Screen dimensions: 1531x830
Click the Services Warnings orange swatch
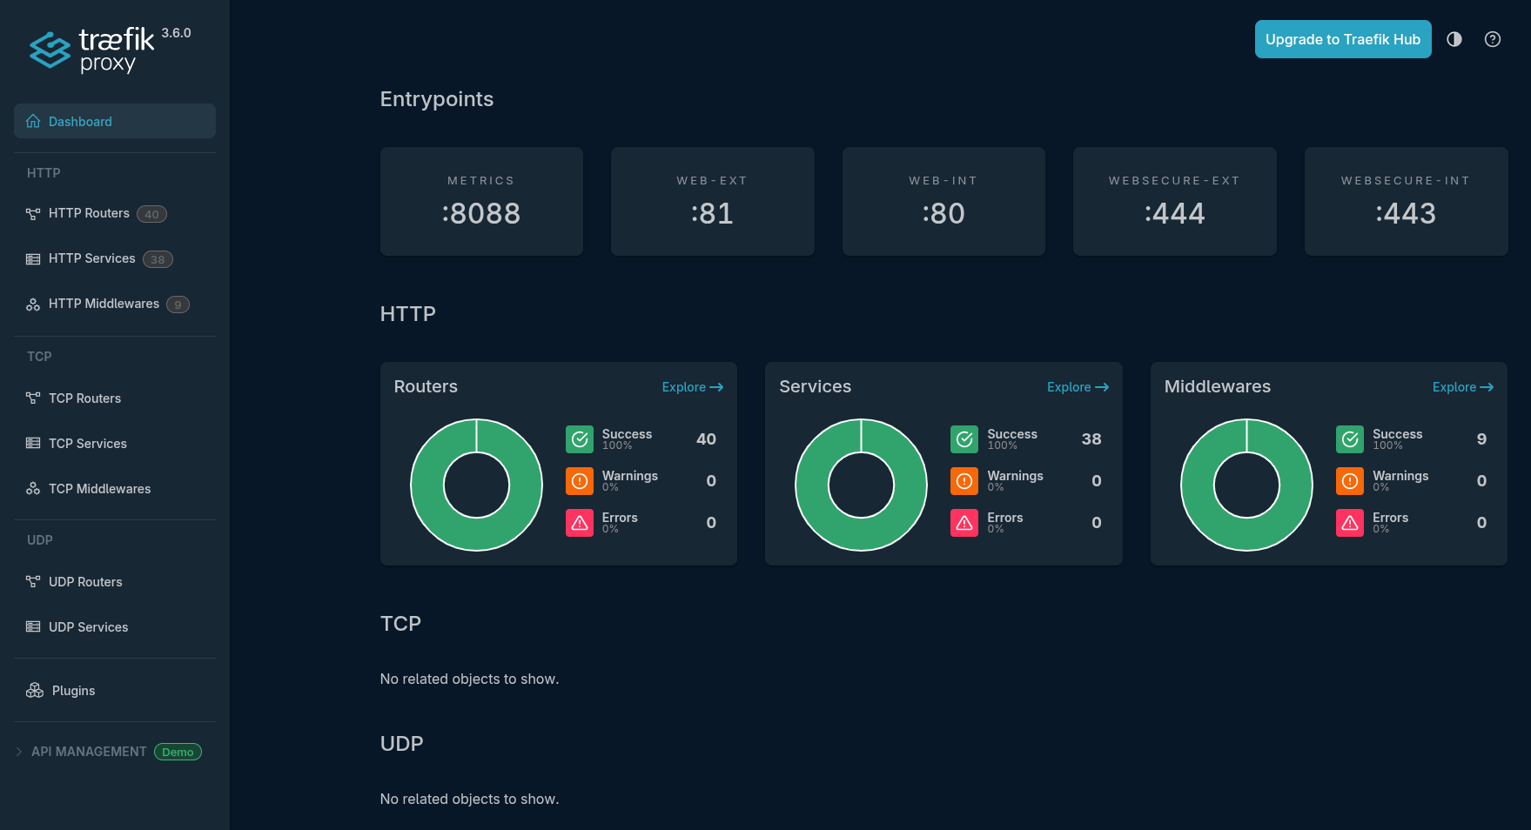coord(964,481)
